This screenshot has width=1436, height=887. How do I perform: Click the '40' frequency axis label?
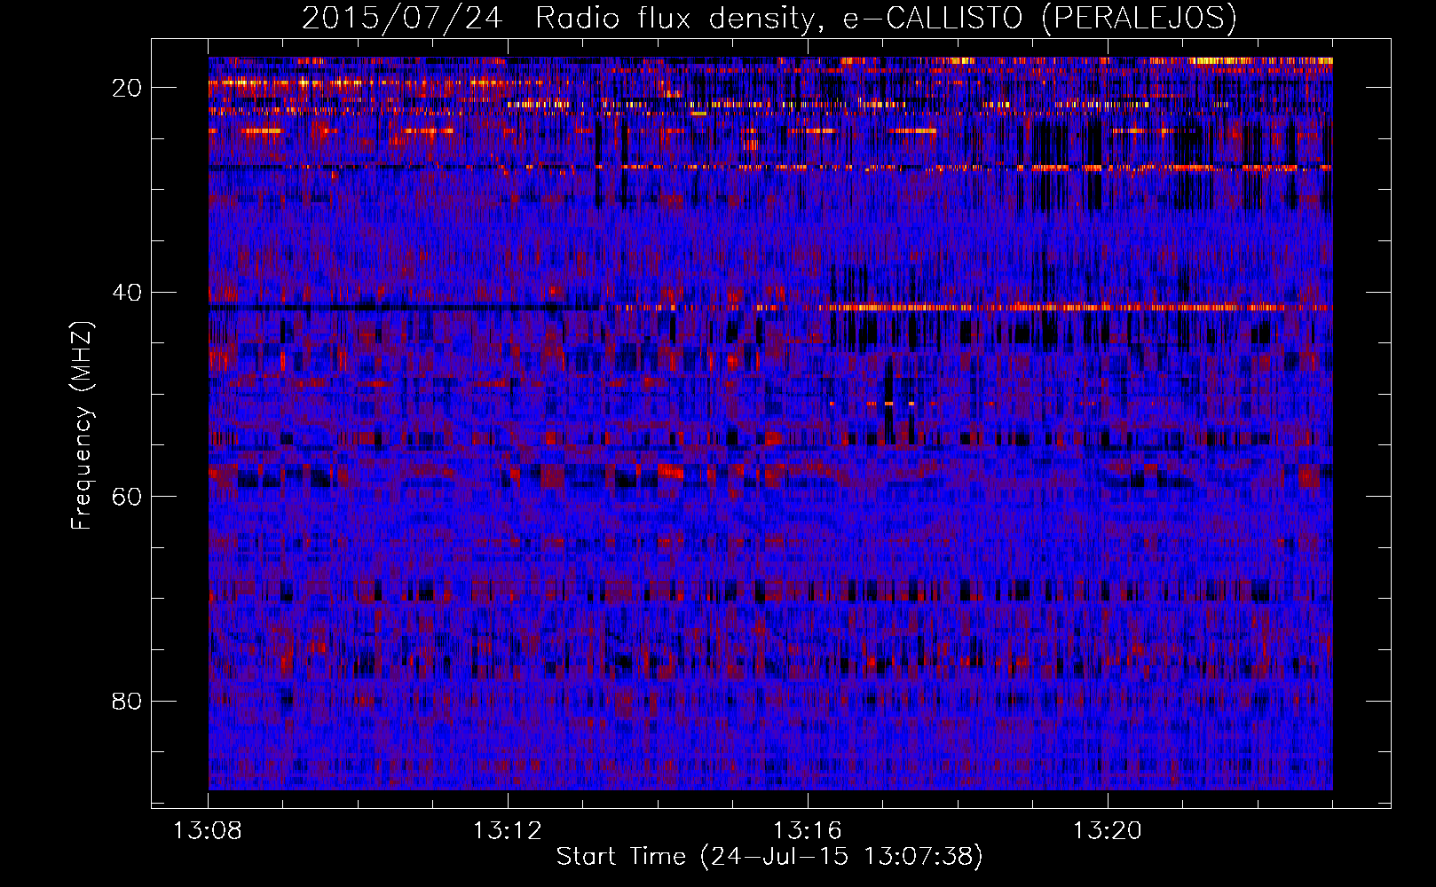pos(127,292)
